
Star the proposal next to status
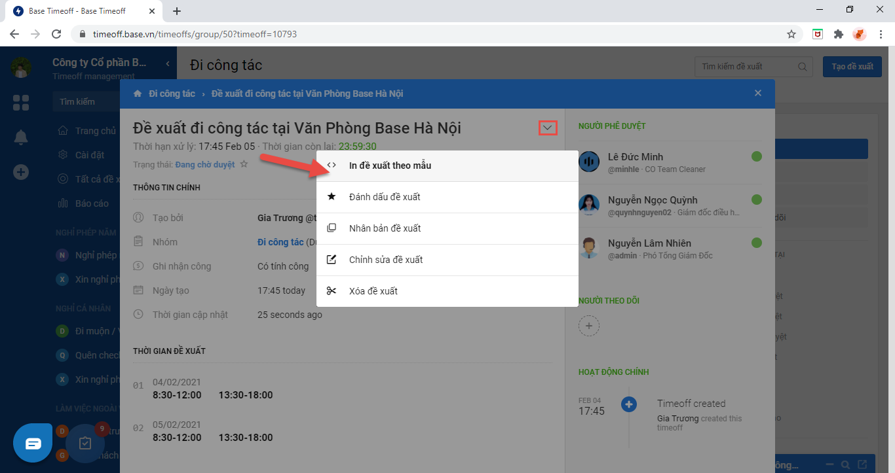[x=244, y=164]
